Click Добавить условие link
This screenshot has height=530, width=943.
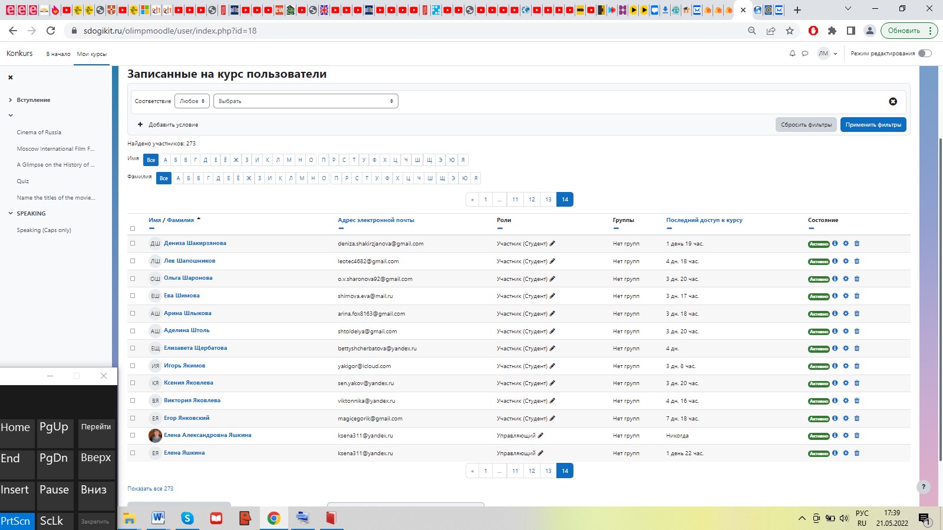pos(168,125)
